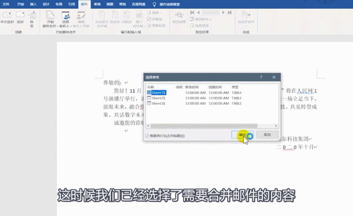Screen dimensions: 353x216
Task: Click the 中文信封 envelope icon
Action: point(7,15)
